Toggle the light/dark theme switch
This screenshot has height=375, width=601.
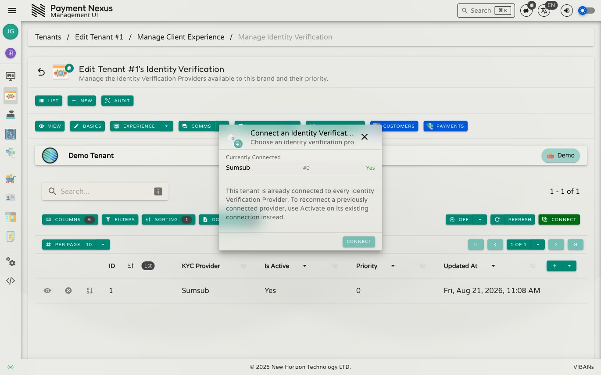587,11
